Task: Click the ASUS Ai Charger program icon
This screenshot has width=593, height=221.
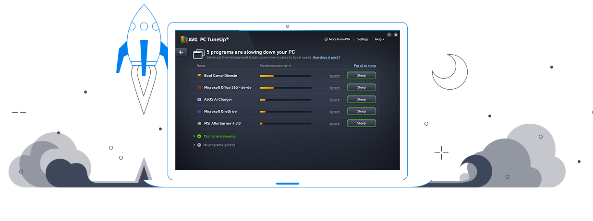Action: pyautogui.click(x=199, y=100)
